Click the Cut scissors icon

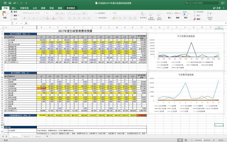(x=12, y=12)
